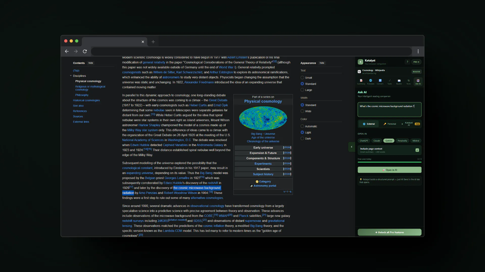Show the Experiments section
This screenshot has width=485, height=272.
pos(287,163)
